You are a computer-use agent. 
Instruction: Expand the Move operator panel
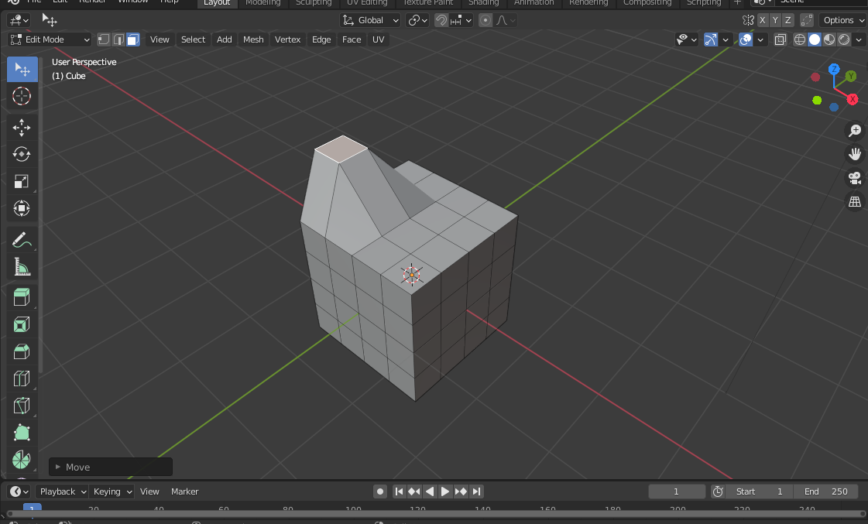click(111, 467)
